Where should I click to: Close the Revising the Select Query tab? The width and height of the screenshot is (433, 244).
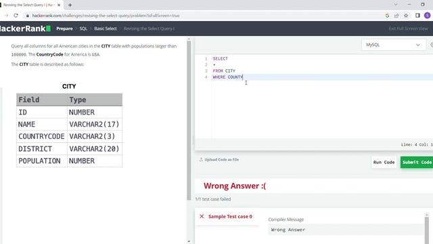[59, 5]
